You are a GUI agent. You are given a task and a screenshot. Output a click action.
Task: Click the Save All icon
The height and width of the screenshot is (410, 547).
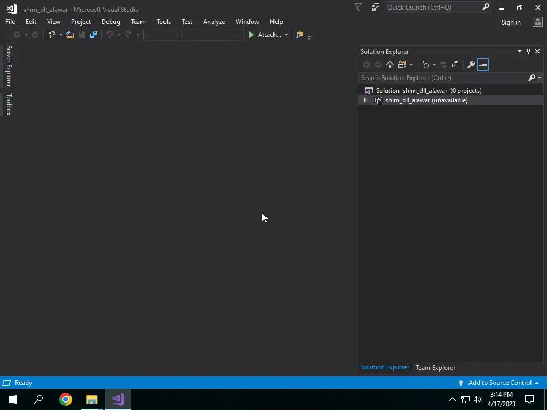pyautogui.click(x=93, y=35)
